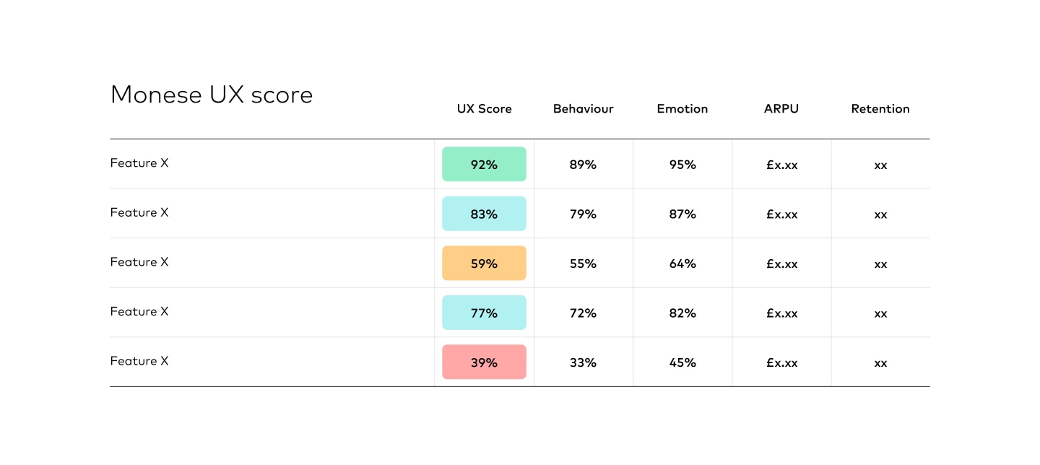Click the 64% Emotion value
Screen dimensions: 1040x465
[x=682, y=264]
